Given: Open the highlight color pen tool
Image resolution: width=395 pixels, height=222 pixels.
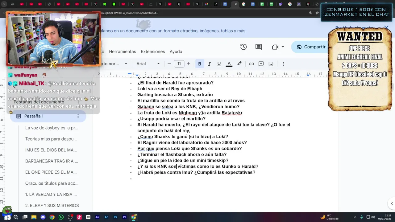Looking at the screenshot, I should click(x=239, y=64).
